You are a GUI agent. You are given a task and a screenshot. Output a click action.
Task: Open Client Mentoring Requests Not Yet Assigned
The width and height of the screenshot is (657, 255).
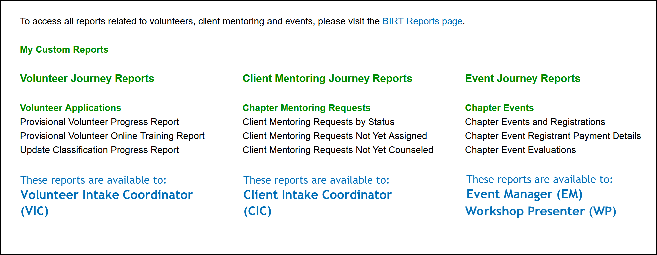(x=334, y=136)
